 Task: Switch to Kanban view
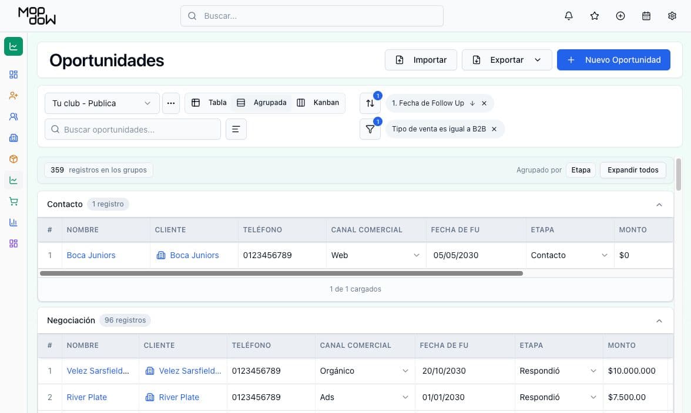click(318, 103)
